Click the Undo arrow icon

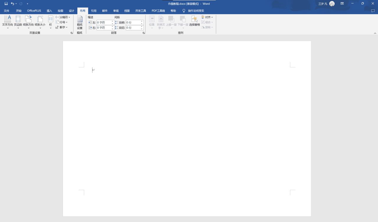(x=12, y=4)
